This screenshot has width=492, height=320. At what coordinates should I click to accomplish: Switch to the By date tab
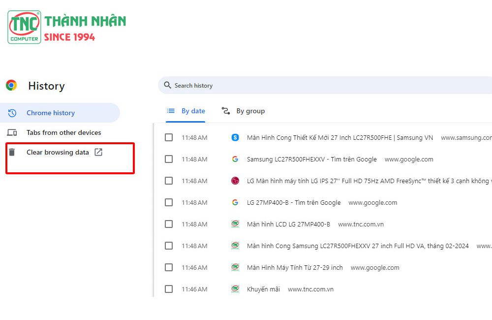[186, 111]
